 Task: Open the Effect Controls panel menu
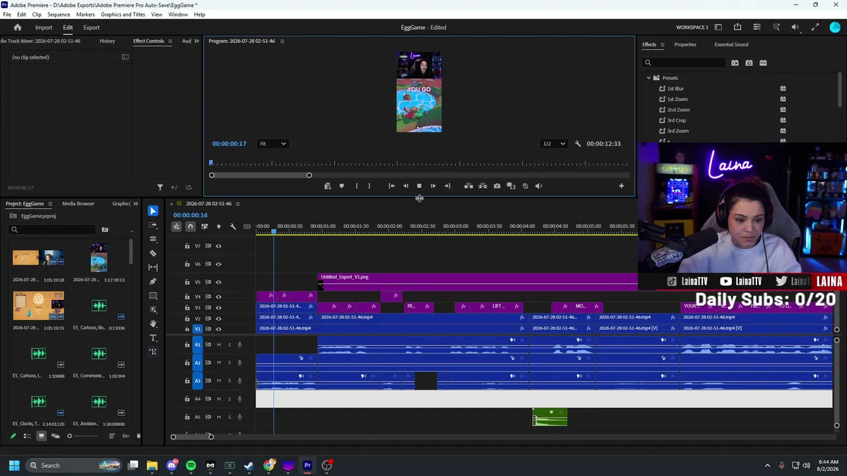pyautogui.click(x=169, y=41)
